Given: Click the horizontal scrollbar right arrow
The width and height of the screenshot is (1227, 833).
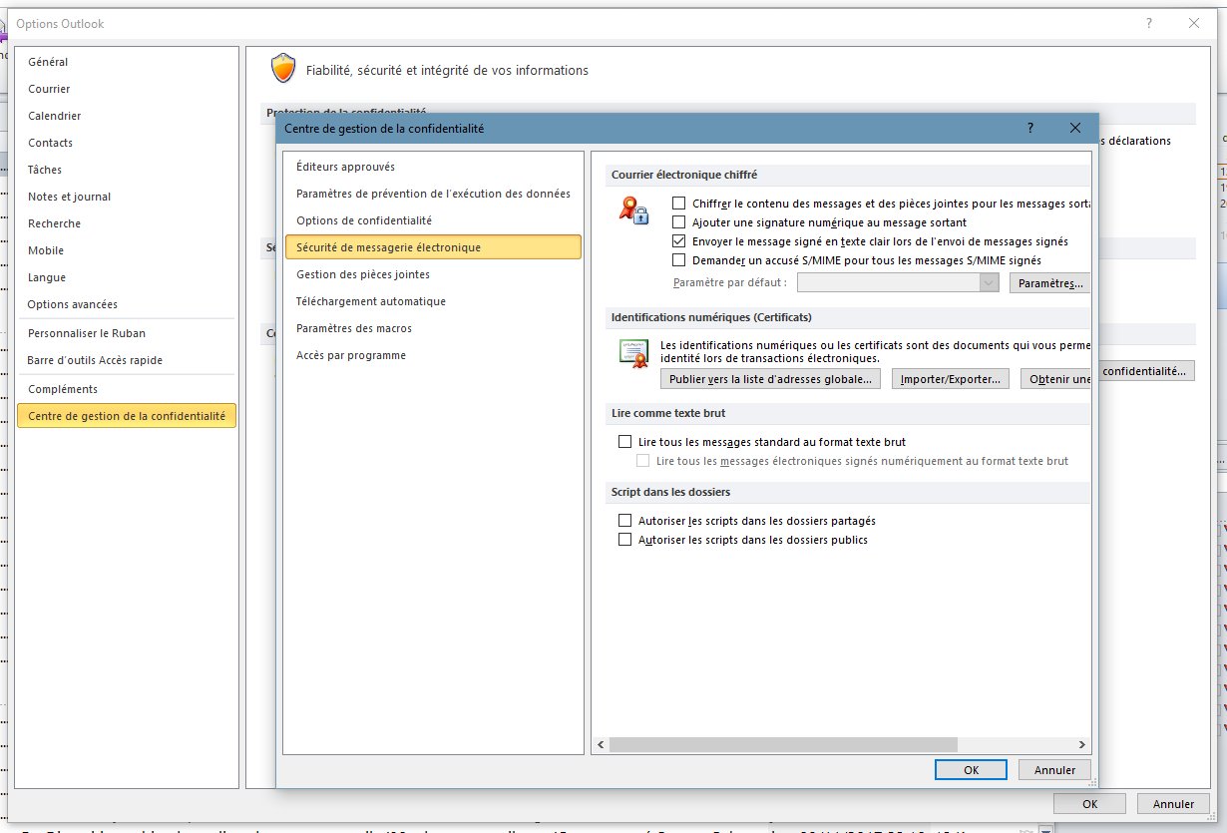Looking at the screenshot, I should click(x=1082, y=744).
